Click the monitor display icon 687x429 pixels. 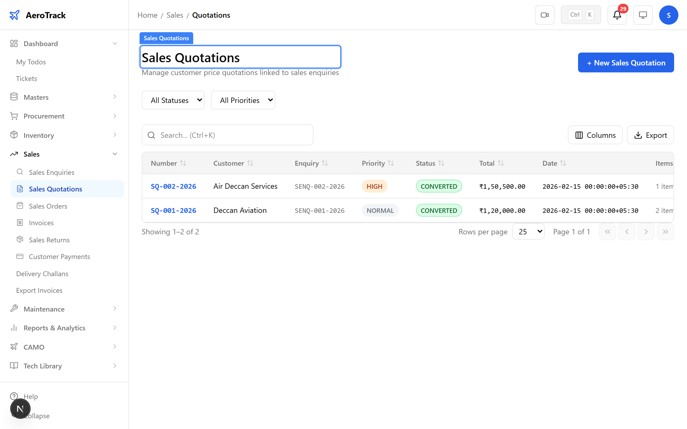643,15
